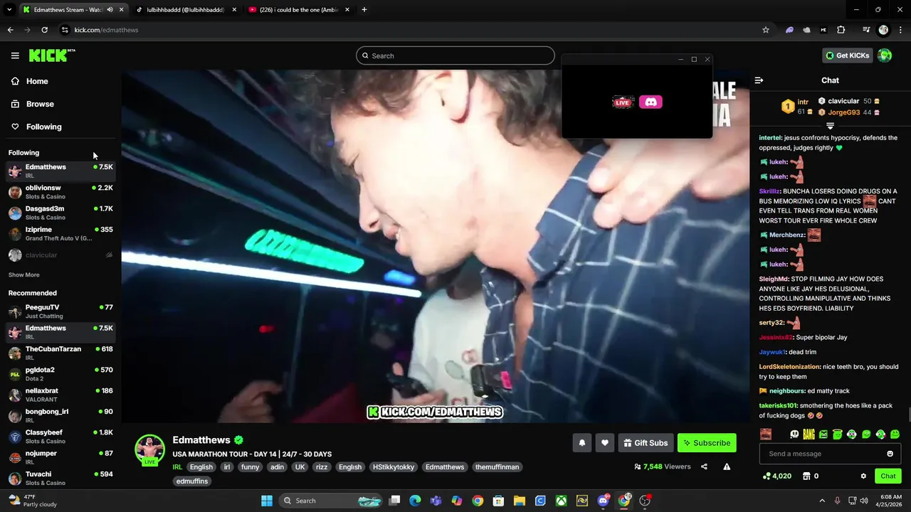Open Dasgasd3m channel in sidebar

pos(60,213)
